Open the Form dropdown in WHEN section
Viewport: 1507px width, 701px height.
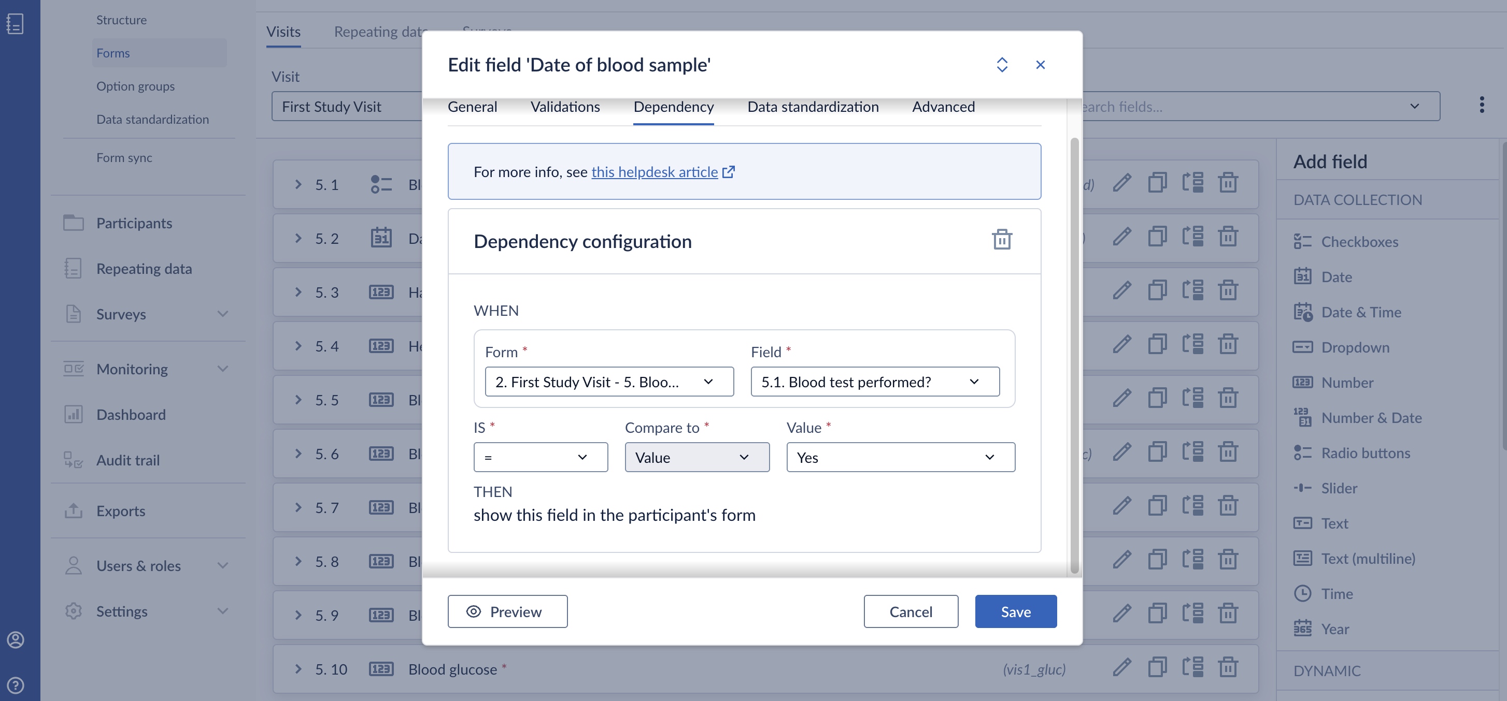pyautogui.click(x=609, y=381)
